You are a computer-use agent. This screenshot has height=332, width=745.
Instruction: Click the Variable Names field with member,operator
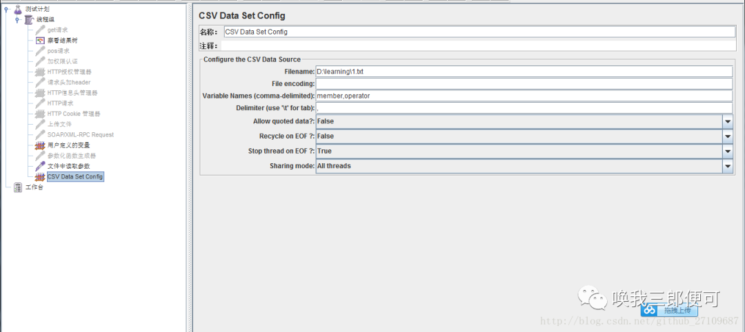(524, 96)
